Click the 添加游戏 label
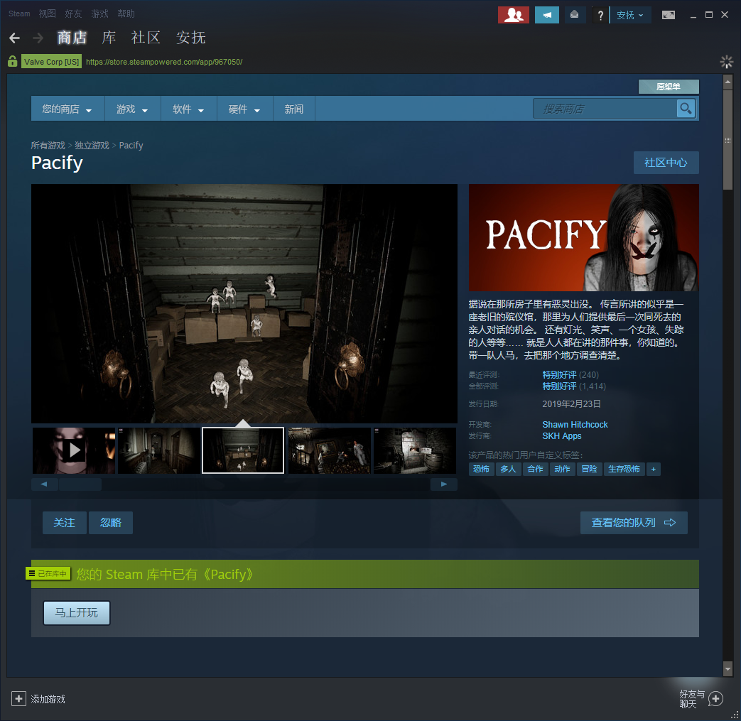The image size is (741, 721). pos(48,699)
